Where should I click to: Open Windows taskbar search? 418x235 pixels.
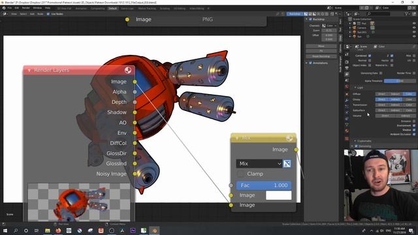tap(16, 230)
